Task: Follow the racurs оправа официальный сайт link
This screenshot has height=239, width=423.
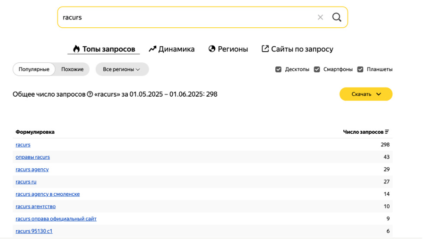Action: [x=56, y=219]
